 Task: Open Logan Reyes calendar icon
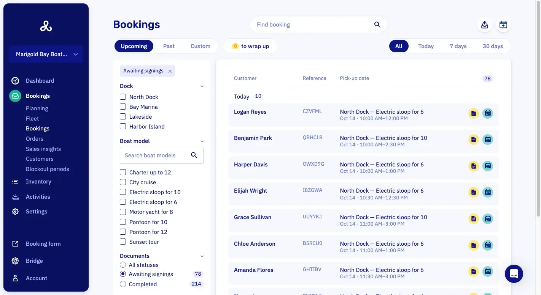pyautogui.click(x=488, y=113)
